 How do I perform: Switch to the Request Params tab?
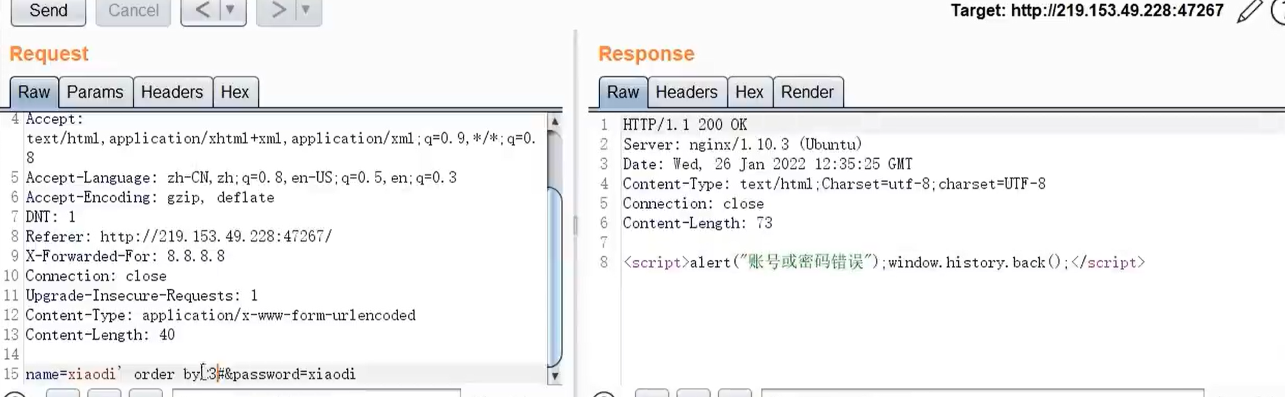[95, 92]
